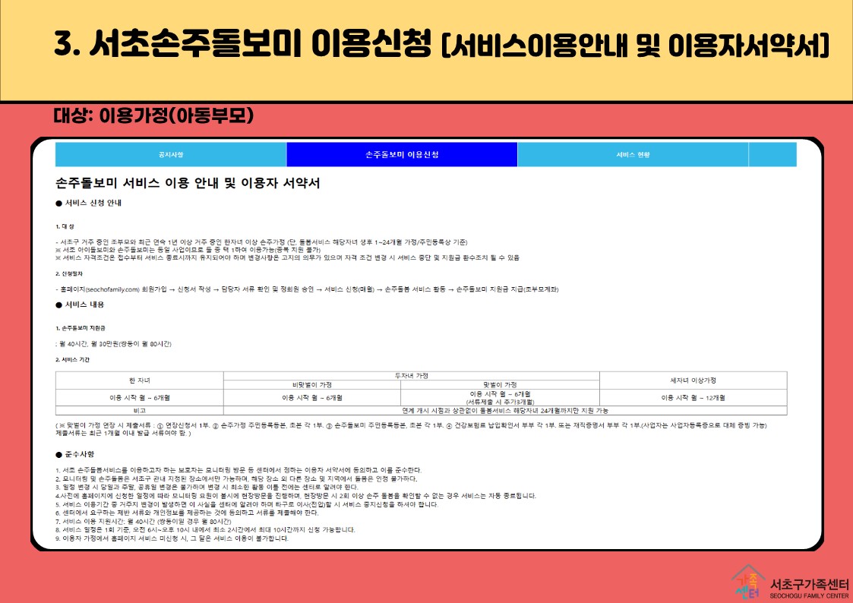Click the 맞벌이 가정 table sub-header
The width and height of the screenshot is (853, 603).
click(499, 384)
